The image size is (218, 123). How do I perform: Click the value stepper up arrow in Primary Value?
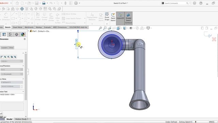22,86
